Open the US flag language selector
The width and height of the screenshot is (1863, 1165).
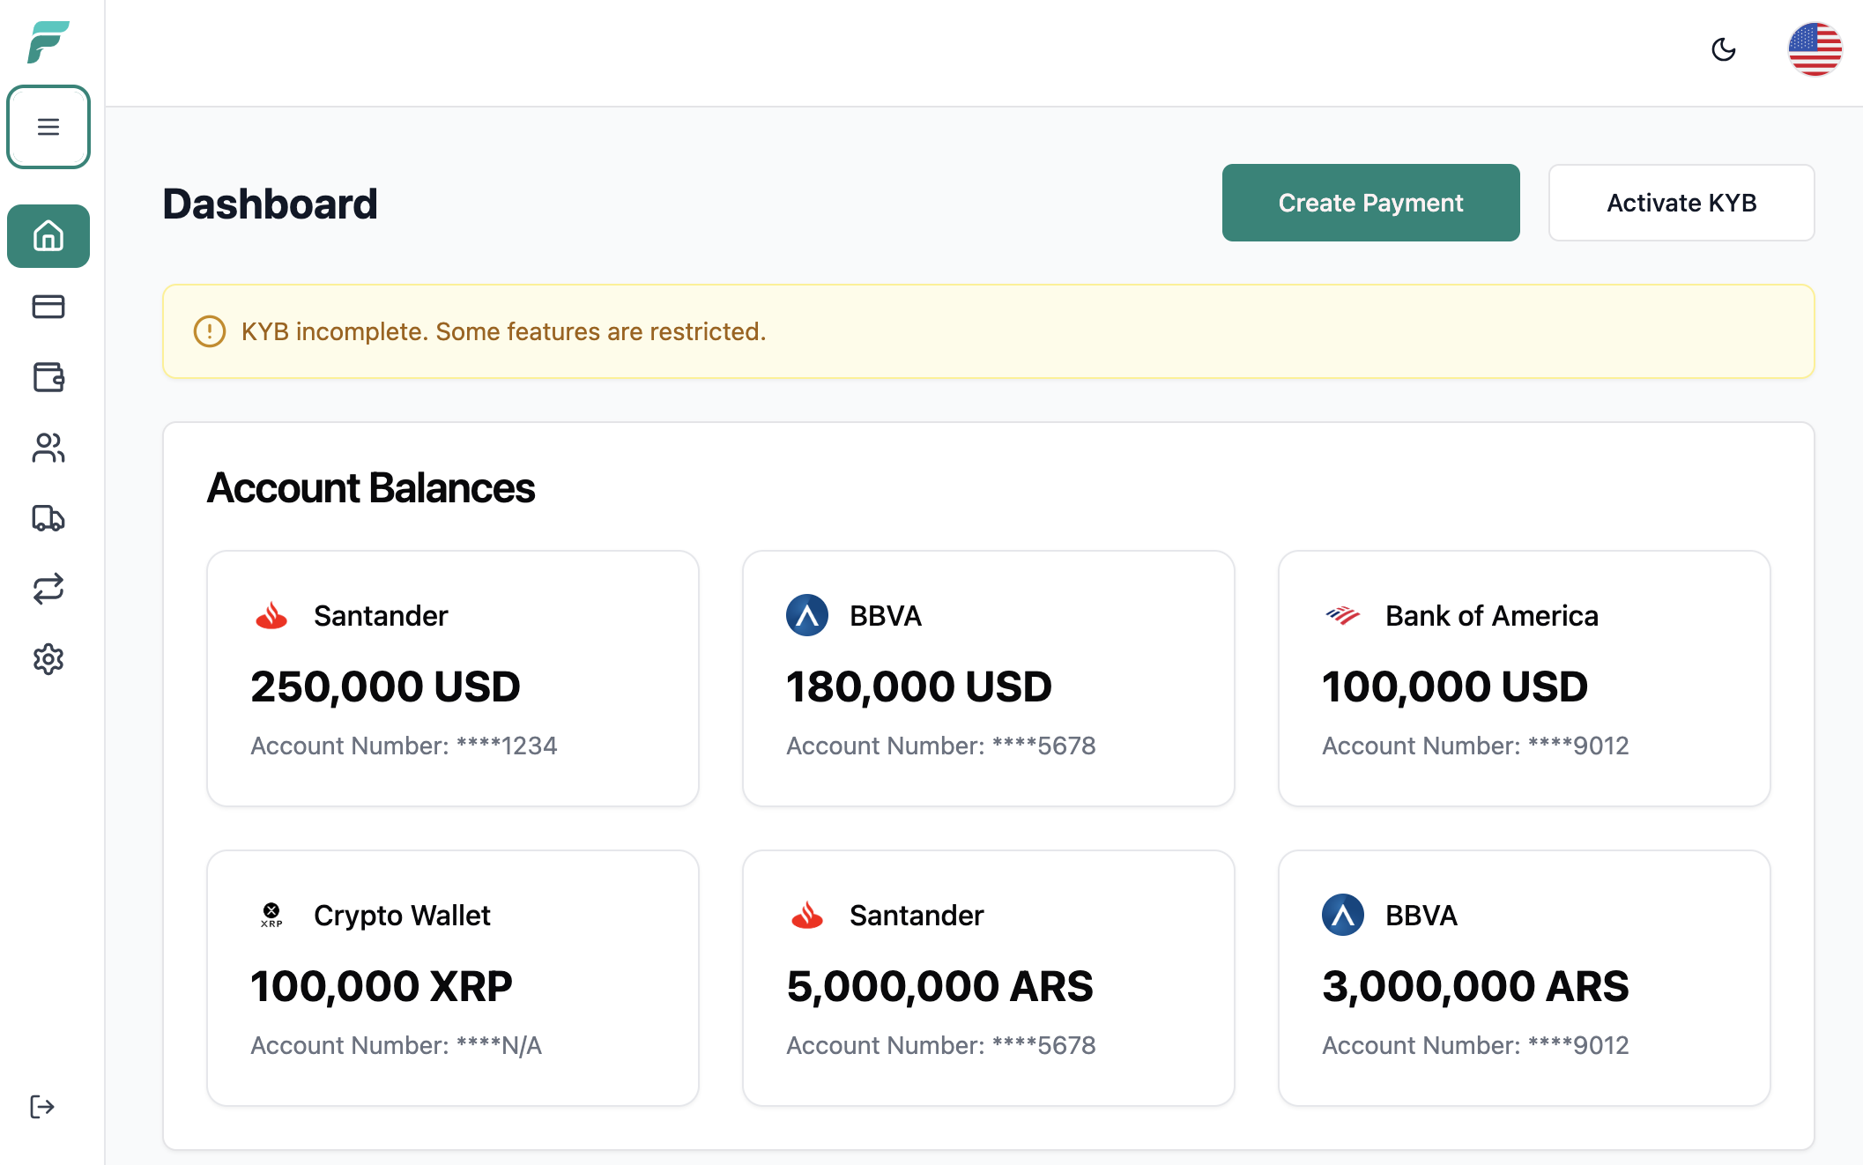click(1815, 49)
